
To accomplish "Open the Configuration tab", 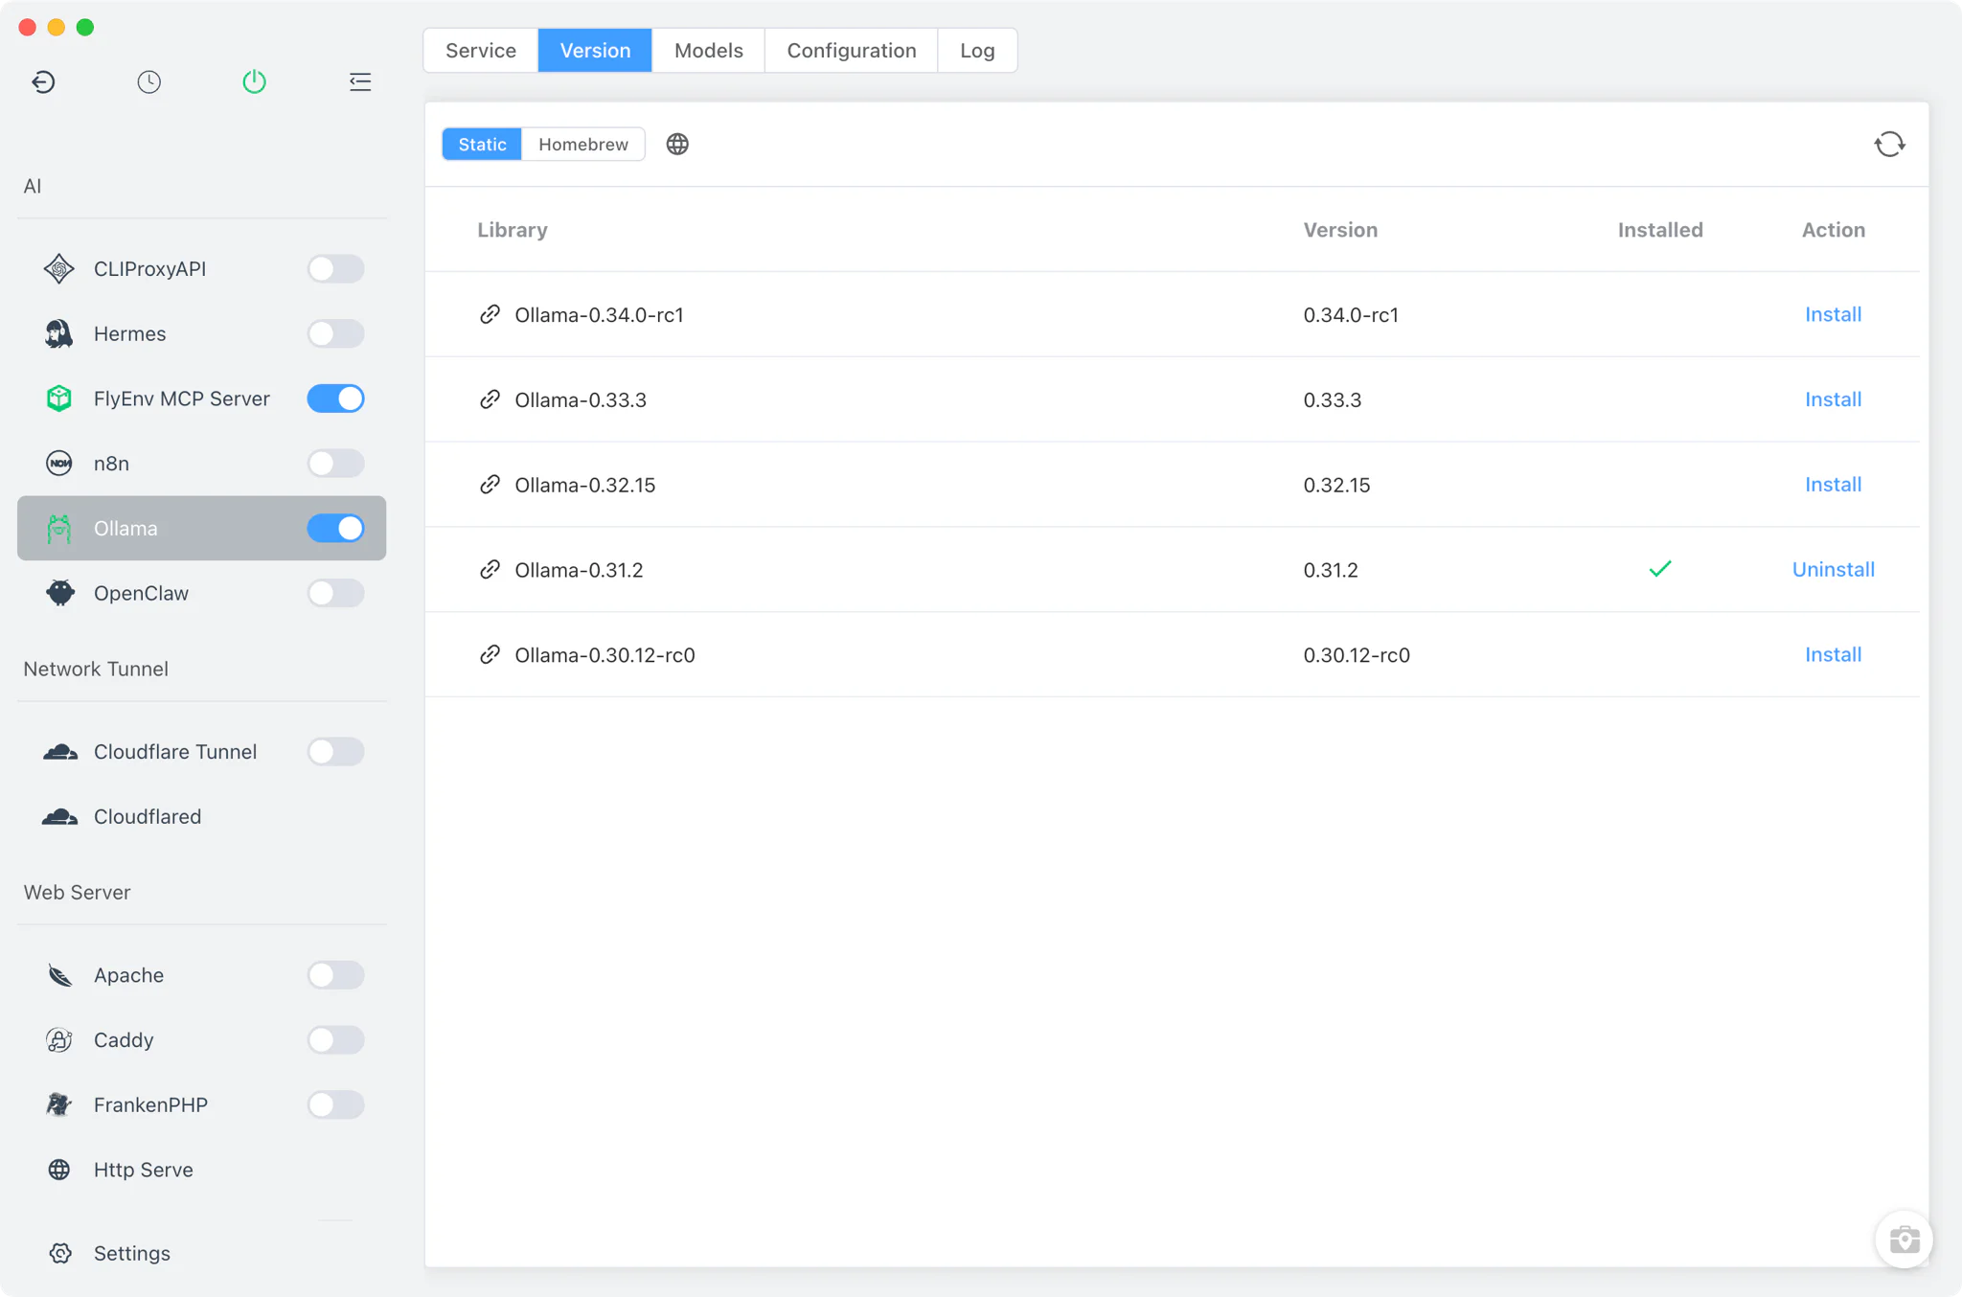I will click(852, 51).
